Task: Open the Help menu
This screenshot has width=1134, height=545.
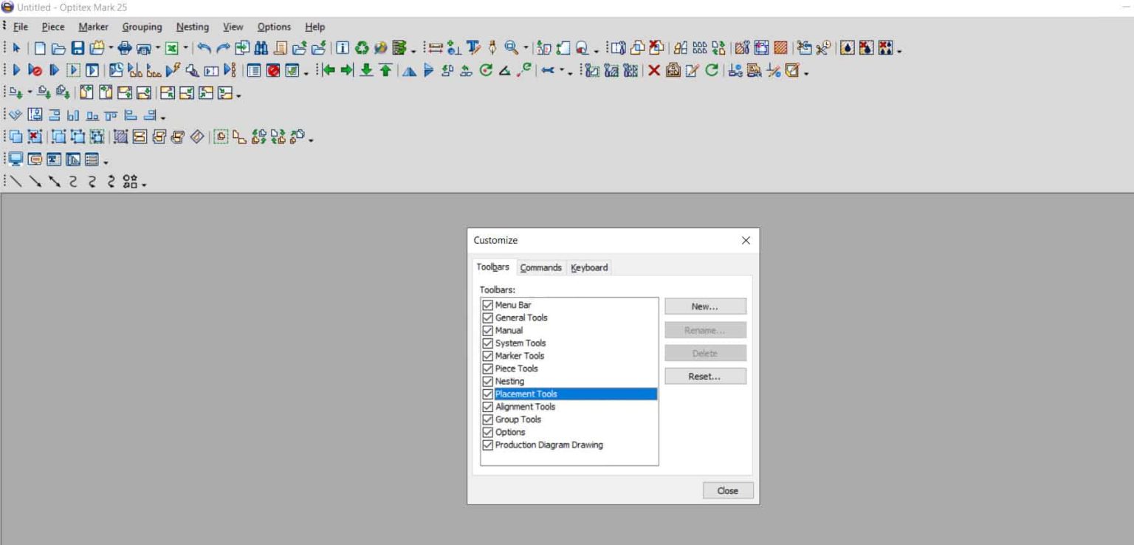Action: coord(315,27)
